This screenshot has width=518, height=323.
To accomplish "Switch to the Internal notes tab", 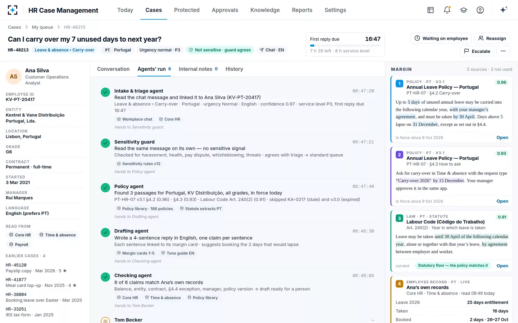I will point(198,69).
